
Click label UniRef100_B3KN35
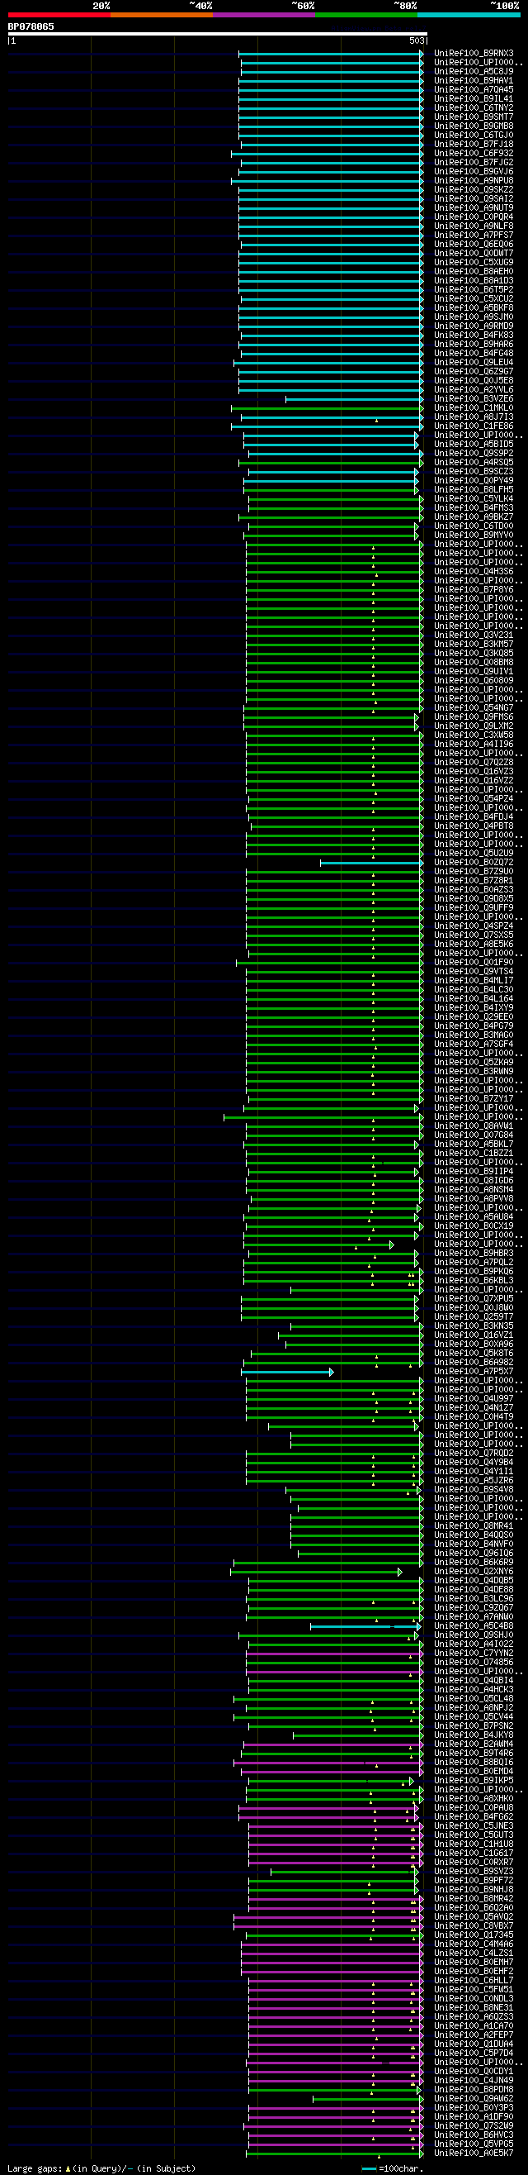point(474,1326)
